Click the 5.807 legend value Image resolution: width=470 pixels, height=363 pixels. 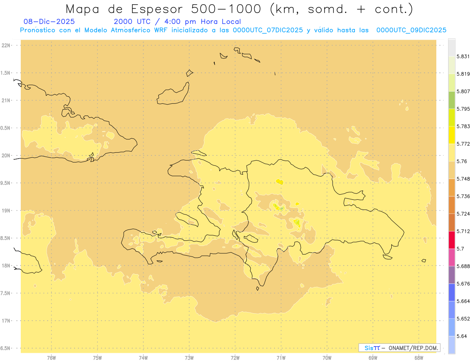463,91
